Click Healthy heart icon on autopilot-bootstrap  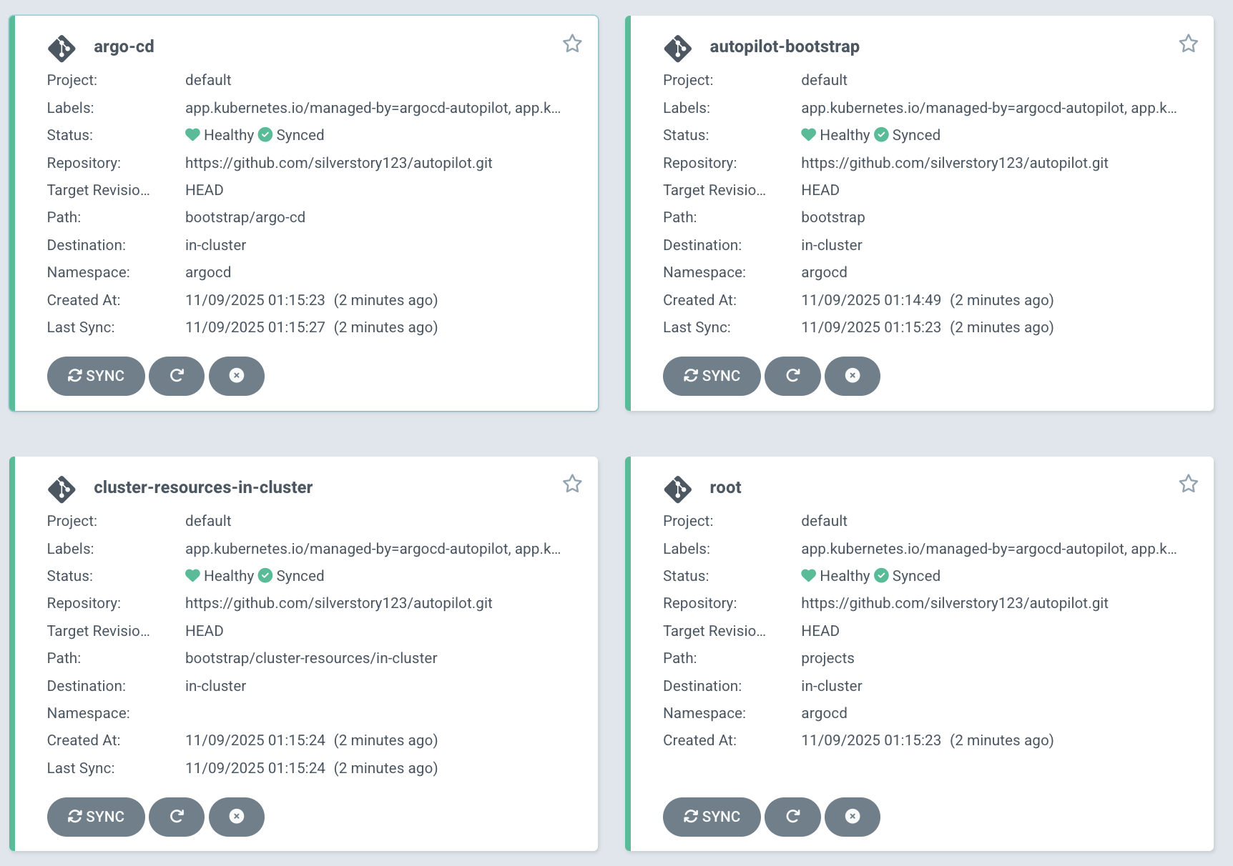tap(808, 134)
